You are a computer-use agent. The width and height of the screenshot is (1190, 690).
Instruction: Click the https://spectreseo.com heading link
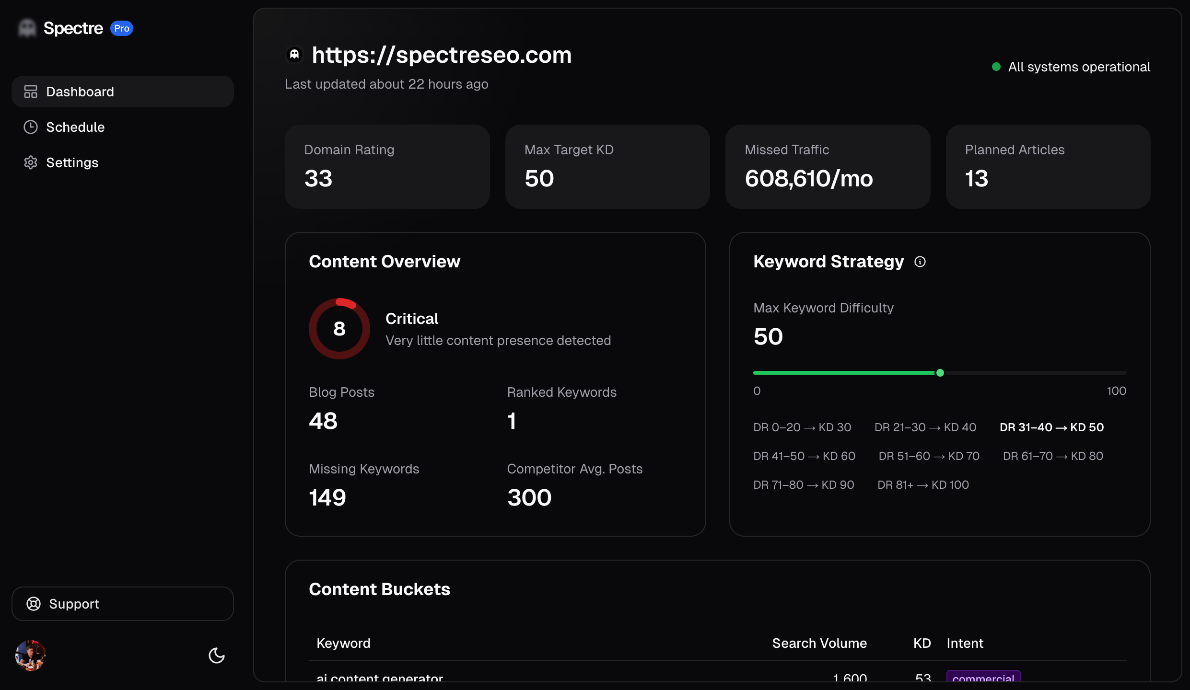click(441, 55)
